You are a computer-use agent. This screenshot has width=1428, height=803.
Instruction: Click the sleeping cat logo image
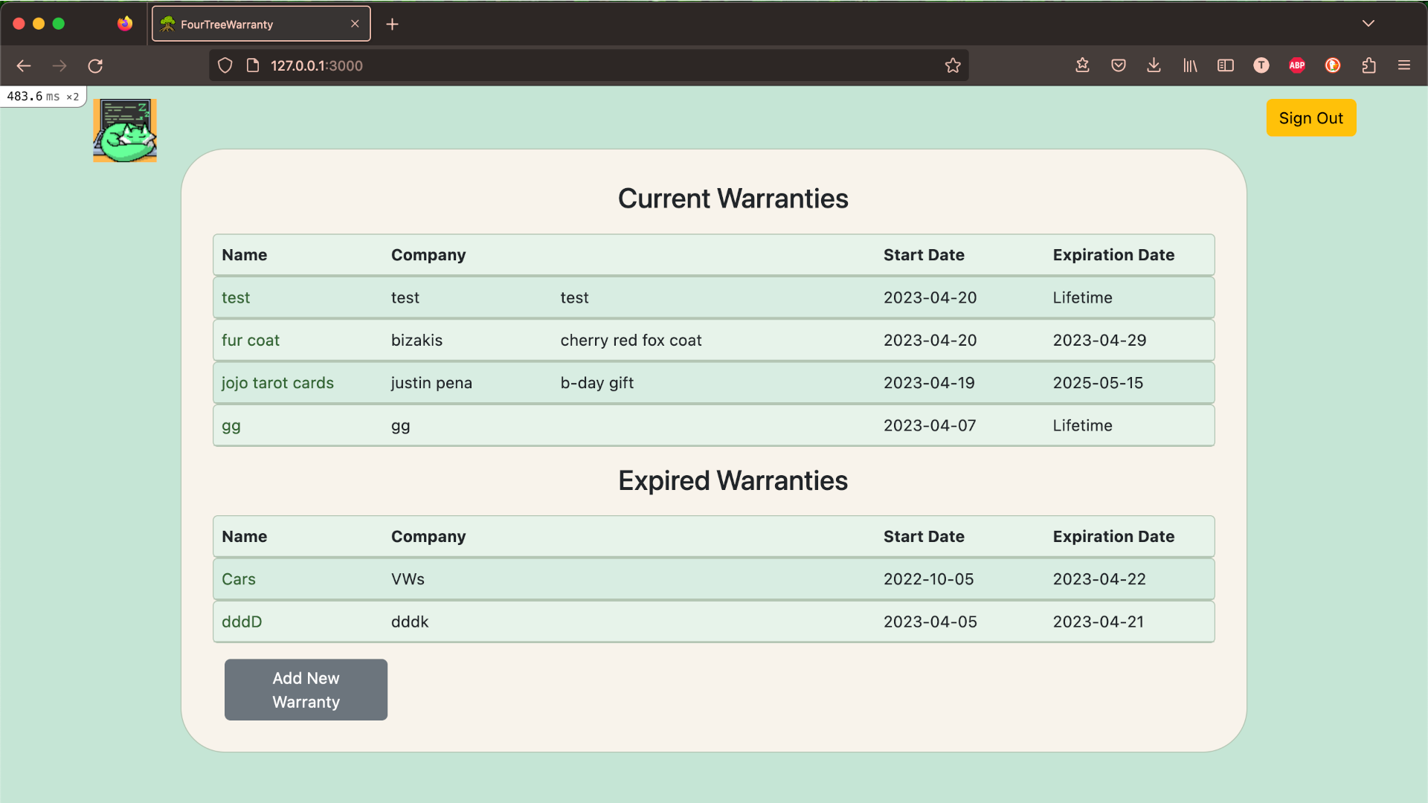pos(125,131)
